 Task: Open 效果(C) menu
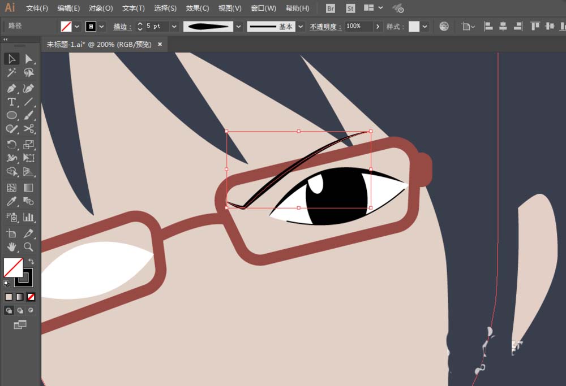[198, 8]
